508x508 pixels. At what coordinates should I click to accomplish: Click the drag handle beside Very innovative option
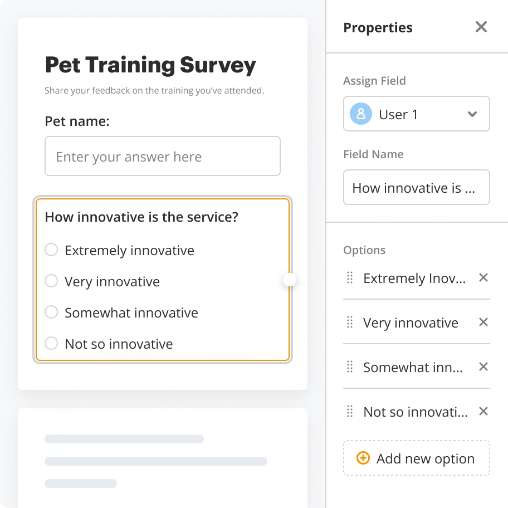click(x=350, y=322)
